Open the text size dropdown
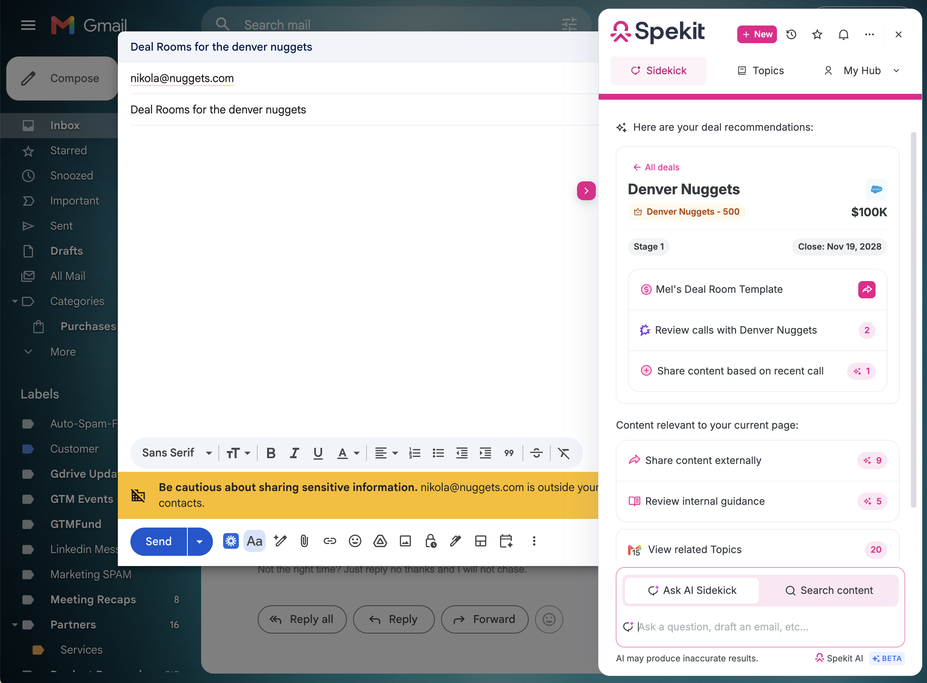 (x=238, y=453)
